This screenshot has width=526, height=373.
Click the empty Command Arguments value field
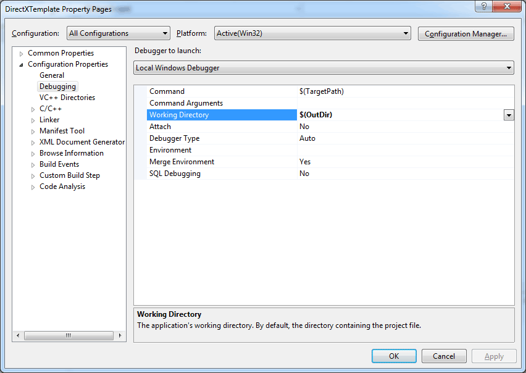(x=406, y=103)
